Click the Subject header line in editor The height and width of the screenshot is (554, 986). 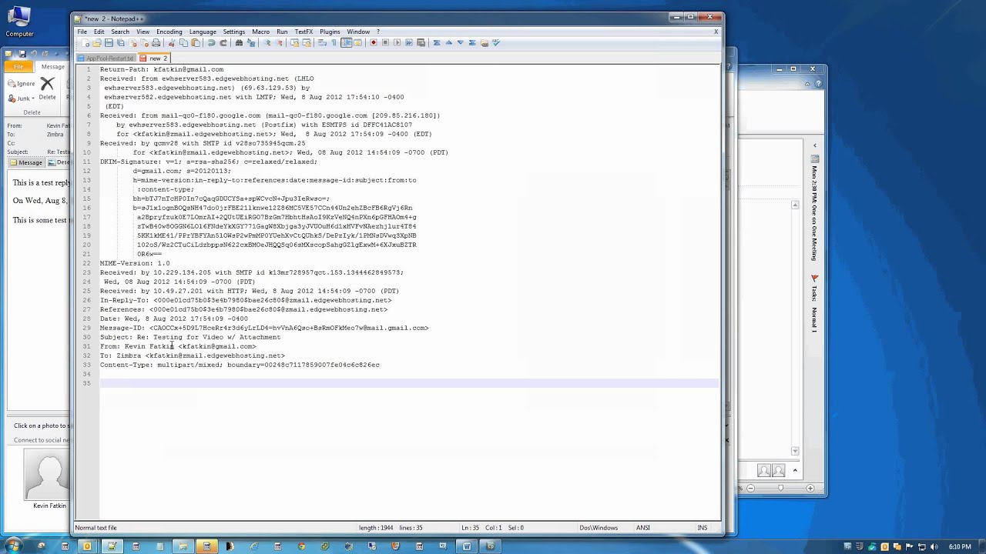click(x=189, y=337)
